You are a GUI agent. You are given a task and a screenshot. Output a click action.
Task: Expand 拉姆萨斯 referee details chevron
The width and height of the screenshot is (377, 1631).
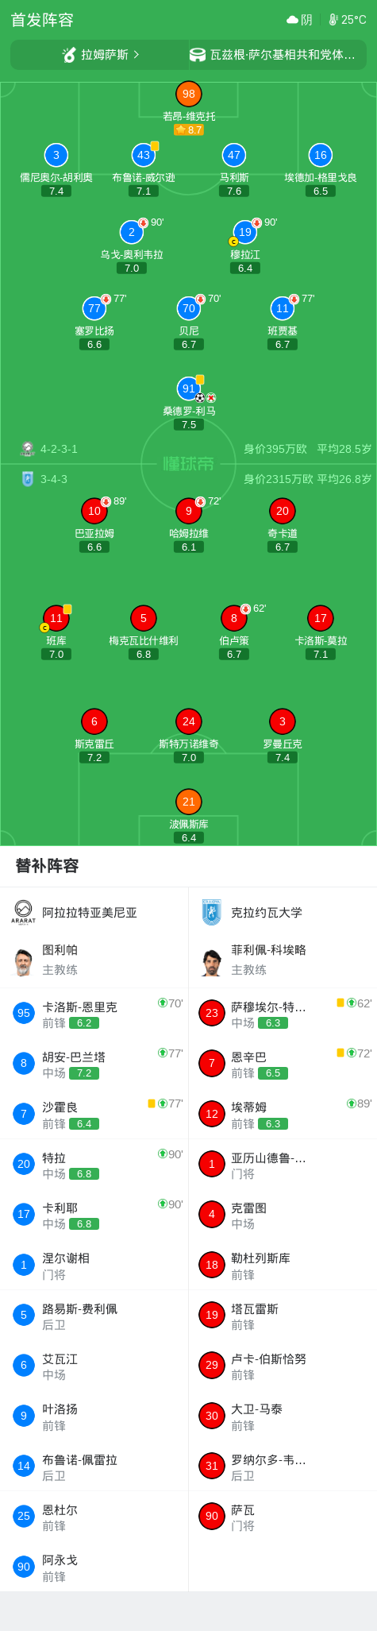[137, 55]
